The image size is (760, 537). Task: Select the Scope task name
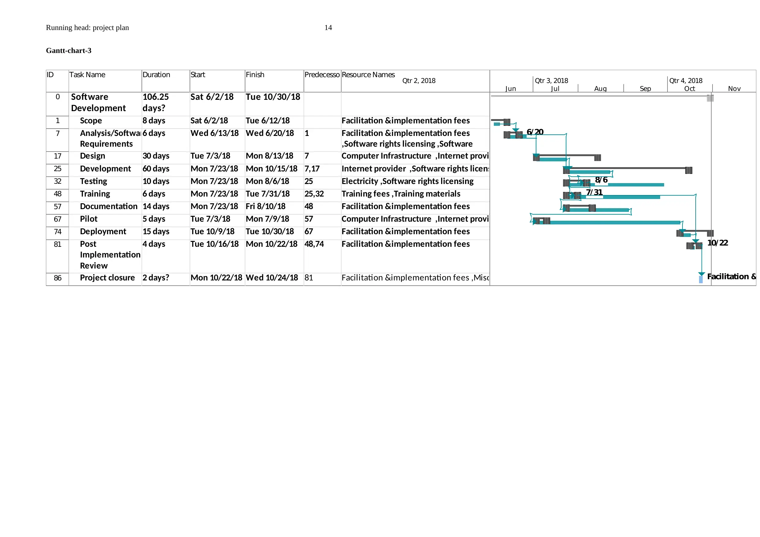(91, 121)
